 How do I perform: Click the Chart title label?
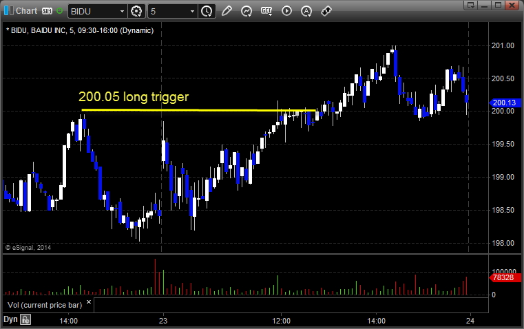[x=26, y=11]
